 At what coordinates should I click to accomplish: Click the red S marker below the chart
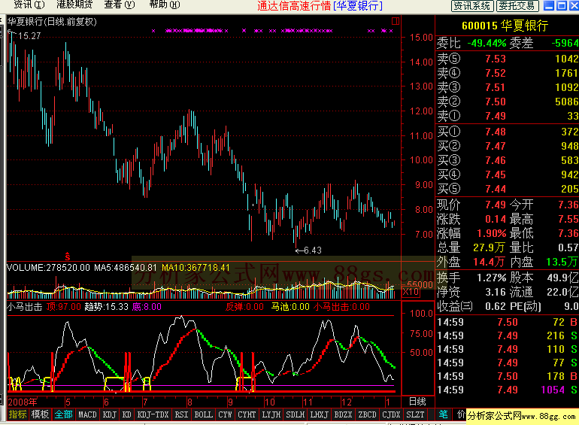(x=68, y=256)
